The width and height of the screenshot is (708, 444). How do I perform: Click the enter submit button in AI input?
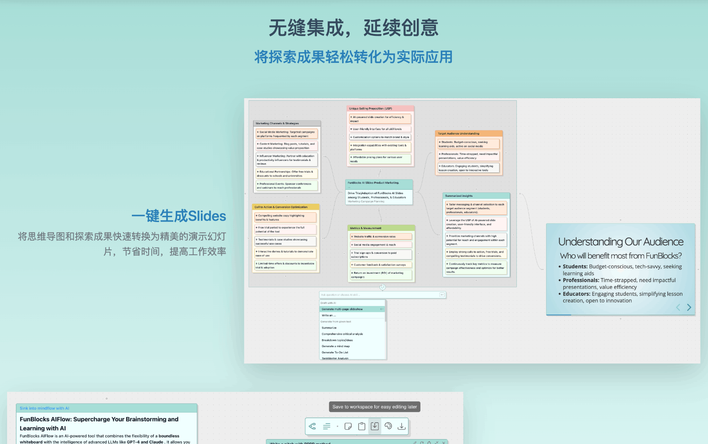coord(442,295)
